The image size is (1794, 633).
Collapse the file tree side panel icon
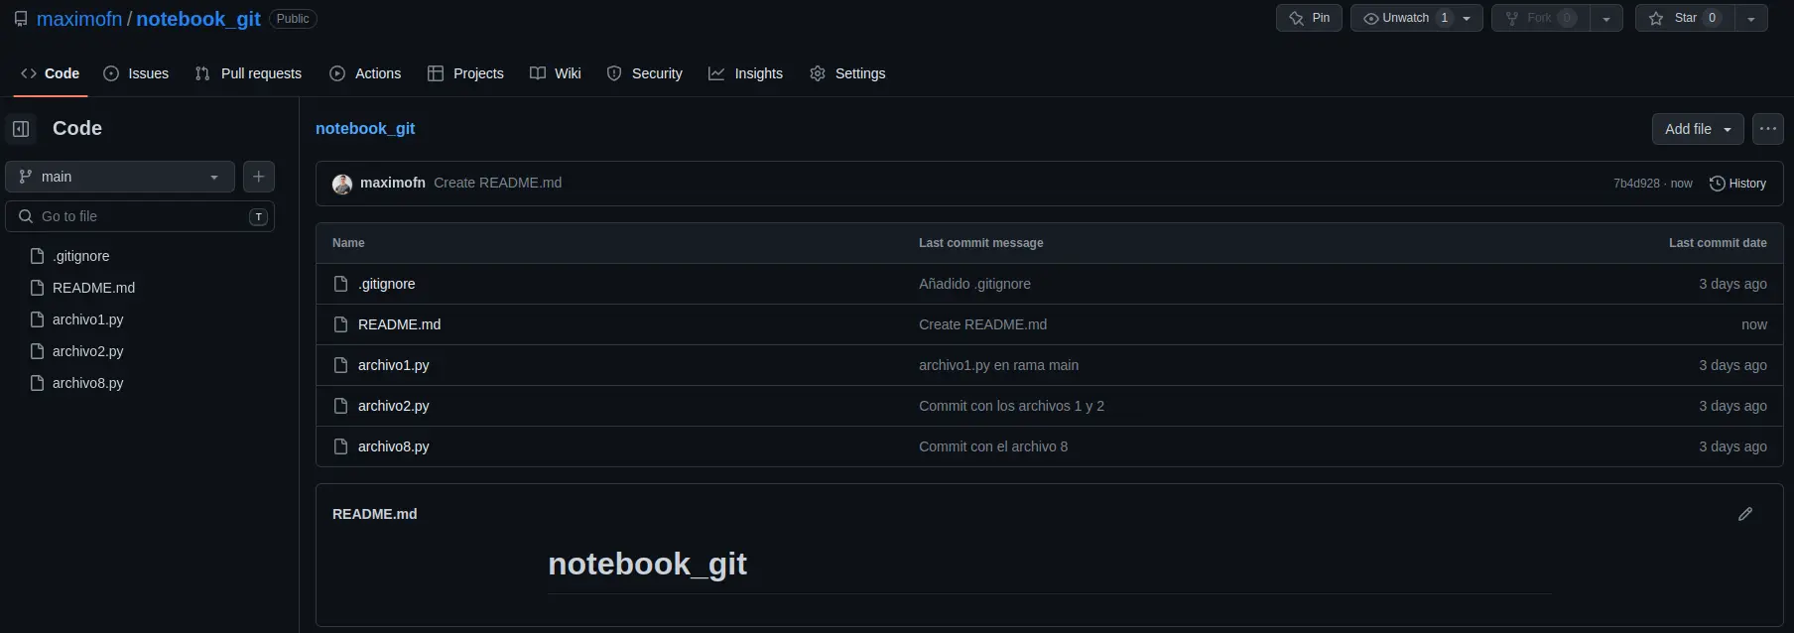pos(21,129)
